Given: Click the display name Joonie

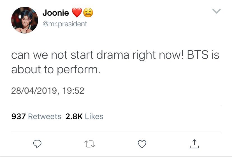Looking at the screenshot, I should (56, 13).
